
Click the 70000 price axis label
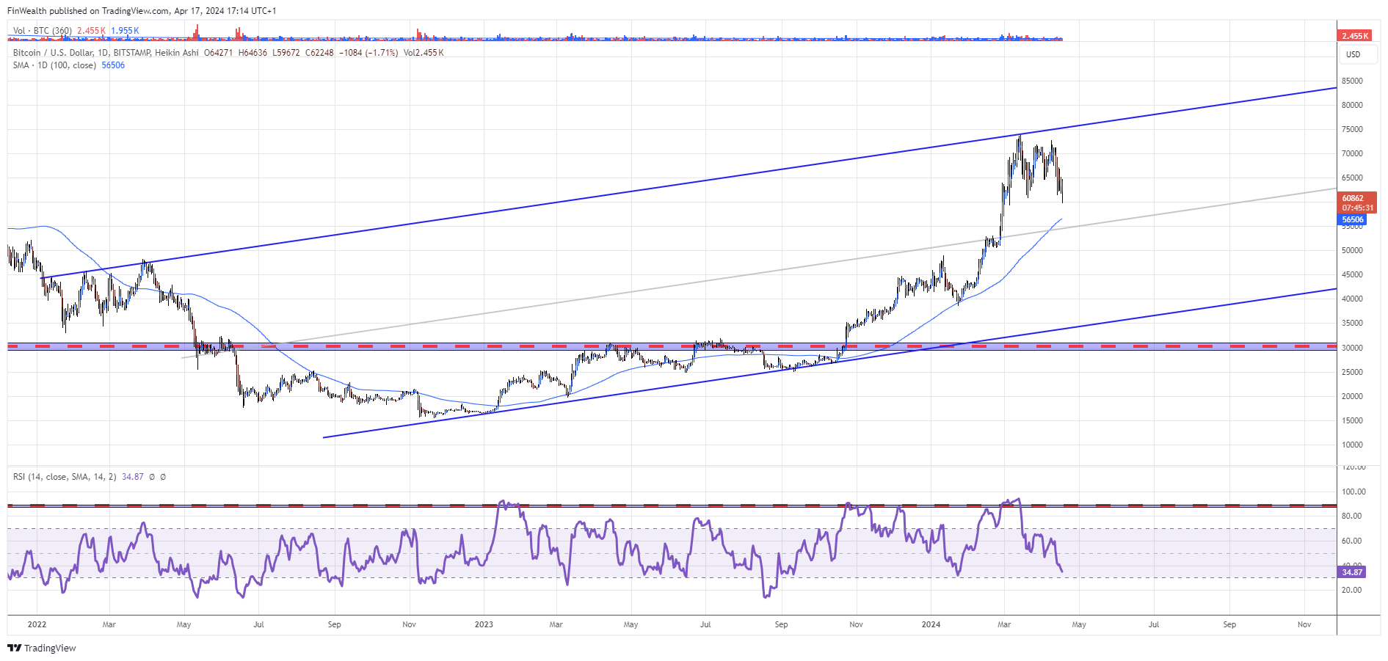pyautogui.click(x=1352, y=154)
